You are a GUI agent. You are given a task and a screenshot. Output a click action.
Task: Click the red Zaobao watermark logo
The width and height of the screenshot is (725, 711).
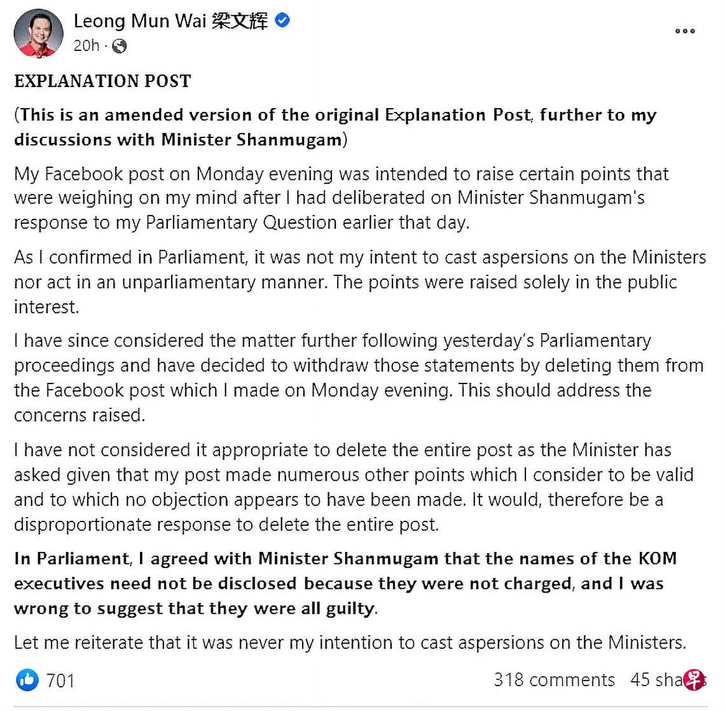694,679
